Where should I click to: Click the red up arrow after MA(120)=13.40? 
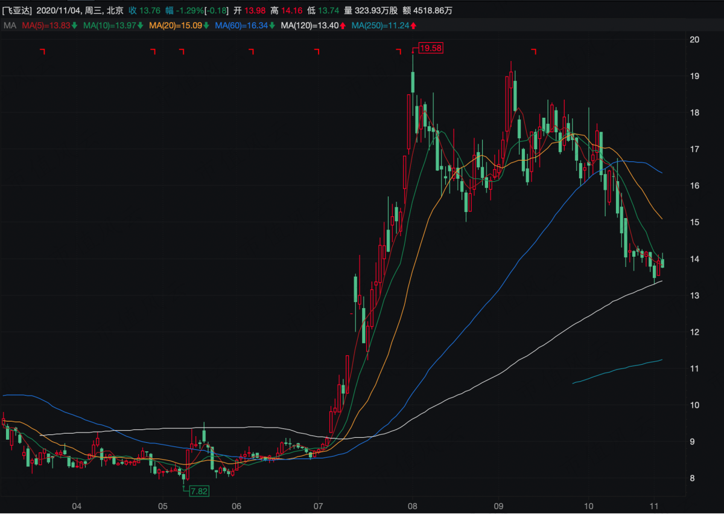343,25
